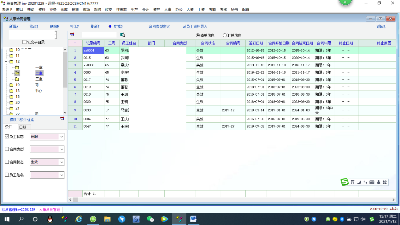Click swap icon next to 按以下条件检索

(x=62, y=118)
